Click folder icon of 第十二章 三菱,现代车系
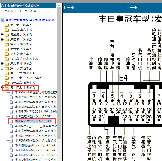The width and height of the screenshot is (162, 161). 7,78
